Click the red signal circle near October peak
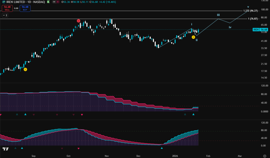 click(78, 21)
